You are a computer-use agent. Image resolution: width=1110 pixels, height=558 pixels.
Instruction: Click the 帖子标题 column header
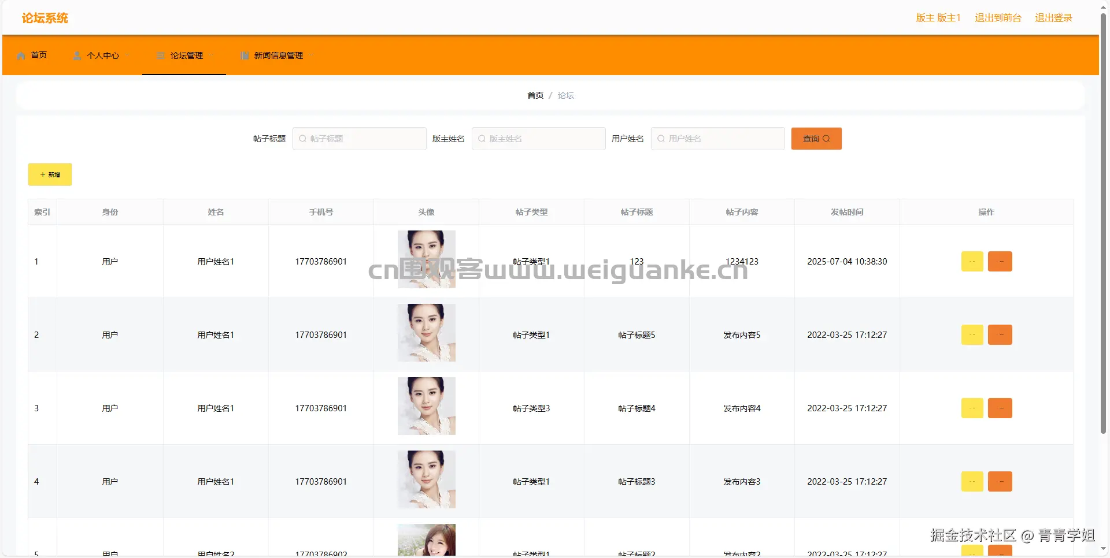(637, 212)
